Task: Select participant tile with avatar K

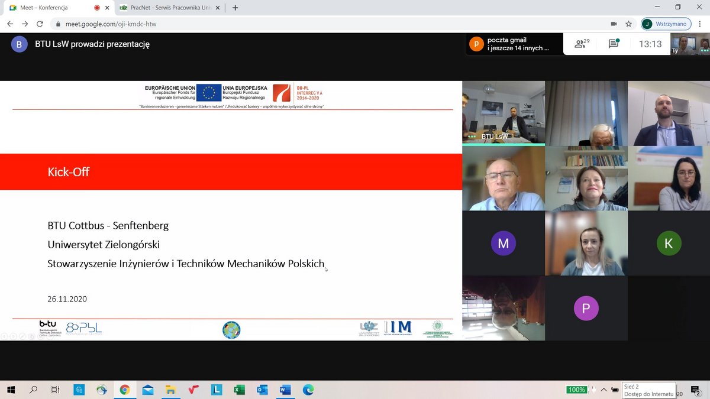Action: [669, 243]
